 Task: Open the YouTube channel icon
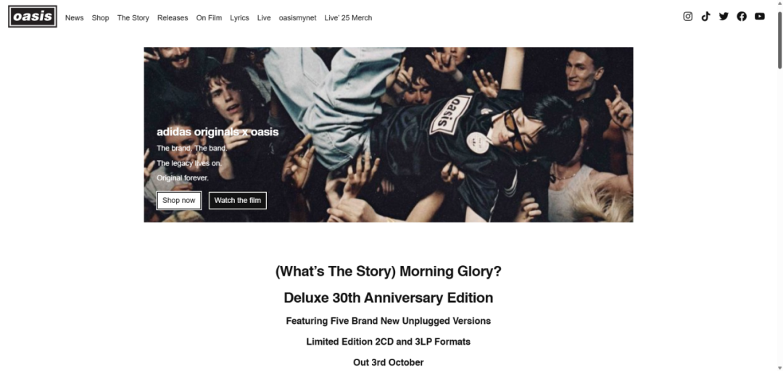[760, 17]
